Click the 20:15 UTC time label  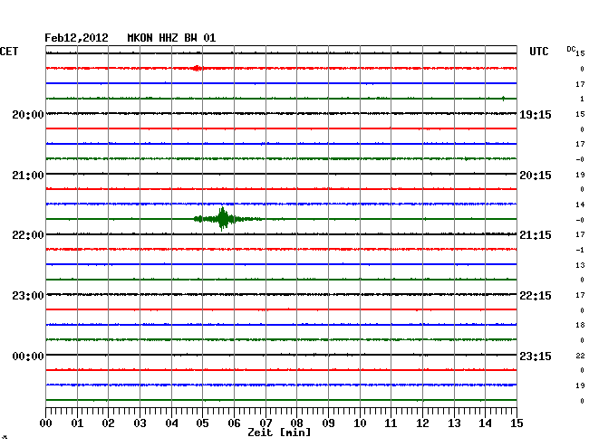pyautogui.click(x=536, y=176)
